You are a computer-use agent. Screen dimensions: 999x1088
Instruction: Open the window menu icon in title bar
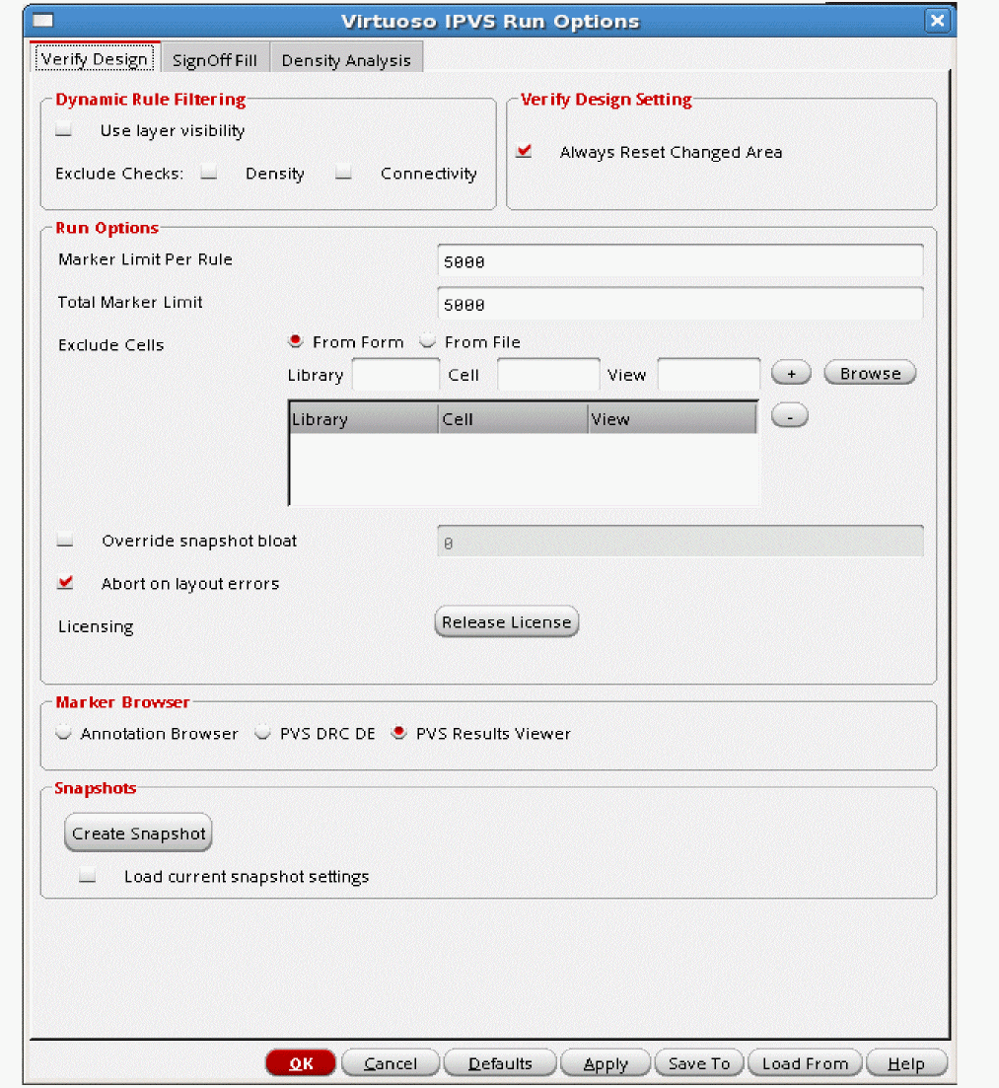click(43, 20)
